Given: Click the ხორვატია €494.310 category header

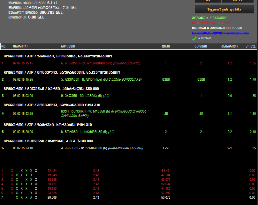Looking at the screenshot, I should pos(48,125).
